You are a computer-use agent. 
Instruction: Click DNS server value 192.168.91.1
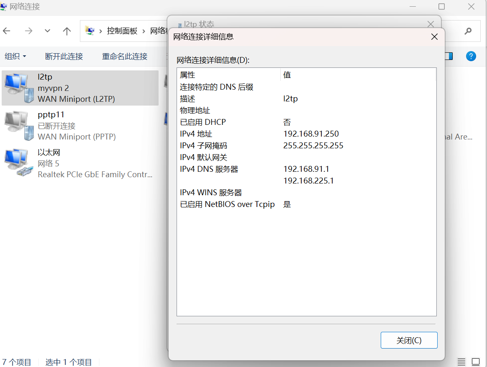pyautogui.click(x=306, y=169)
